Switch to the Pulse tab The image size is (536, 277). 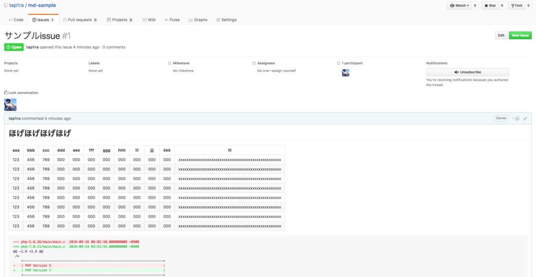pyautogui.click(x=172, y=20)
